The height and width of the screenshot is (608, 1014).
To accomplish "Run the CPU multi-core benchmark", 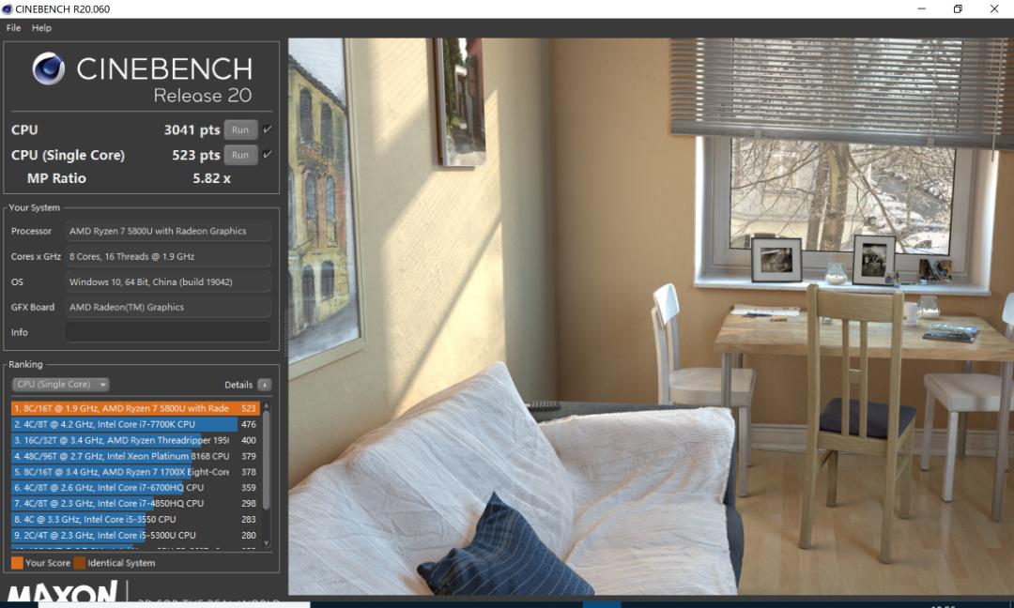I will coord(240,129).
